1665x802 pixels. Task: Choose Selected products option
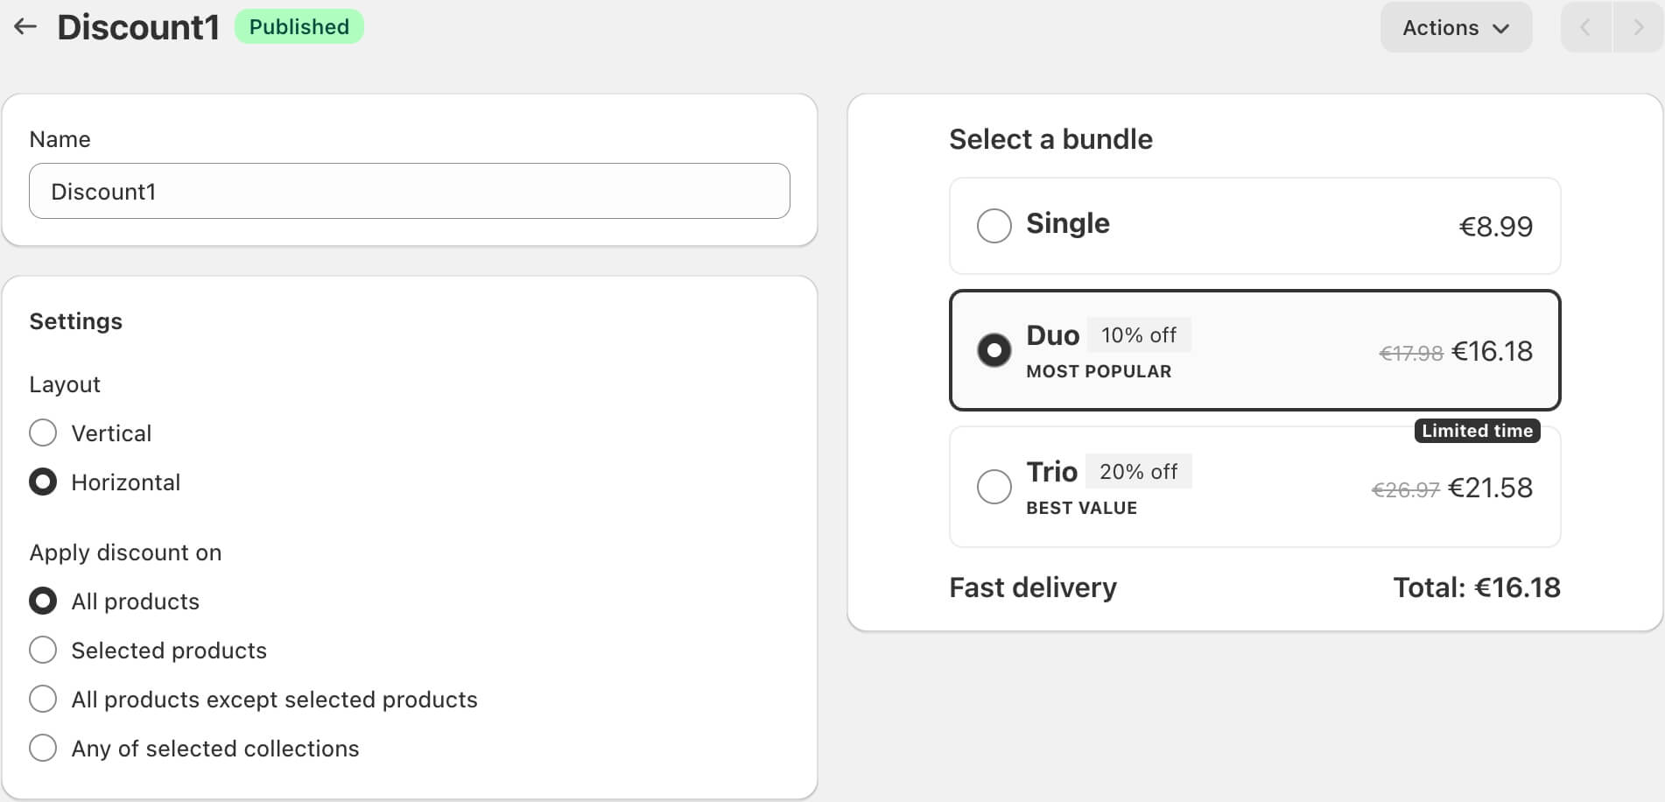[x=43, y=650]
